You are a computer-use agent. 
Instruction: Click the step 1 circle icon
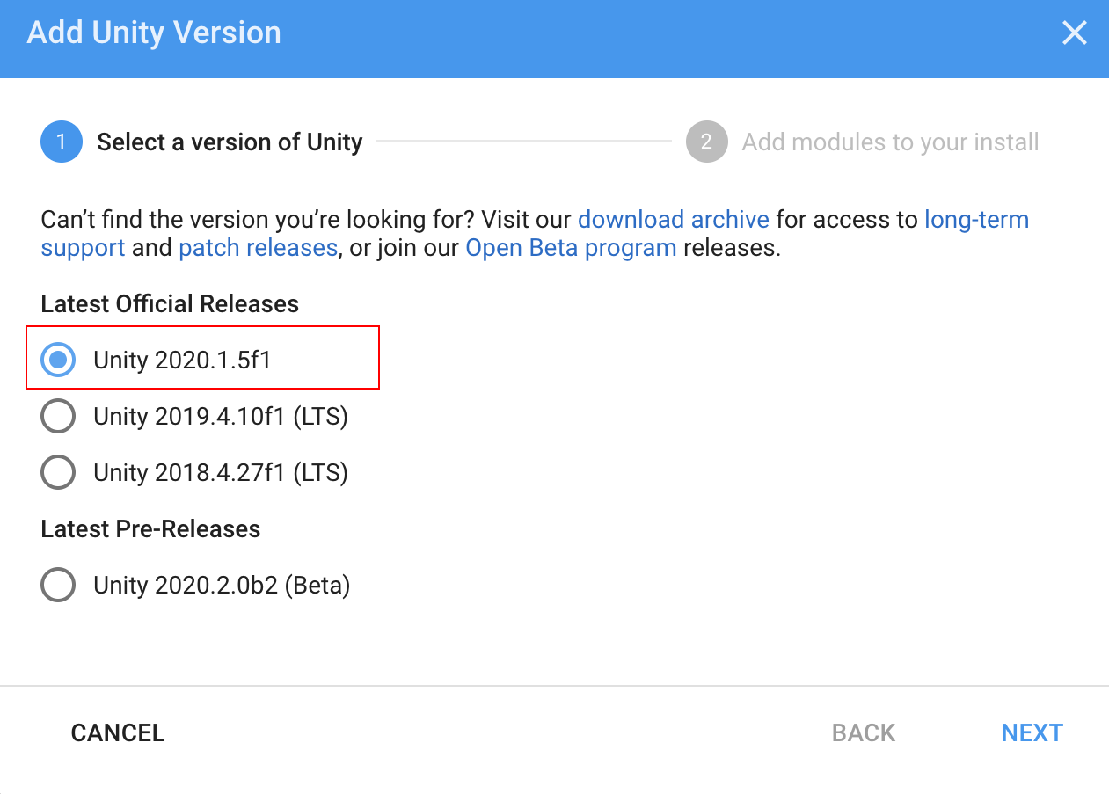[62, 142]
